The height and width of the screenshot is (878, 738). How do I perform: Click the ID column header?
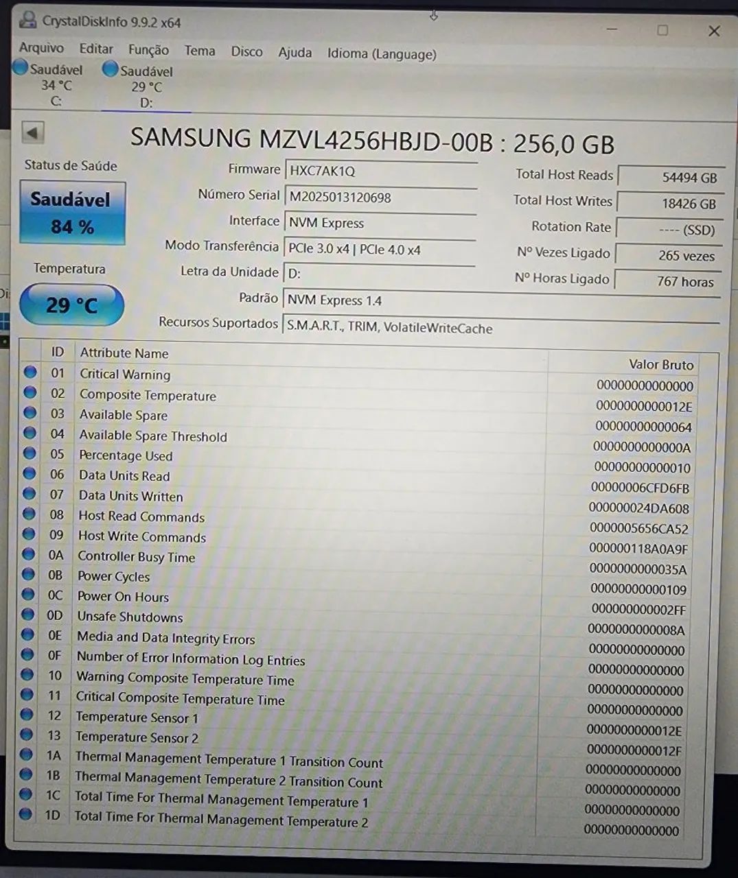point(58,352)
